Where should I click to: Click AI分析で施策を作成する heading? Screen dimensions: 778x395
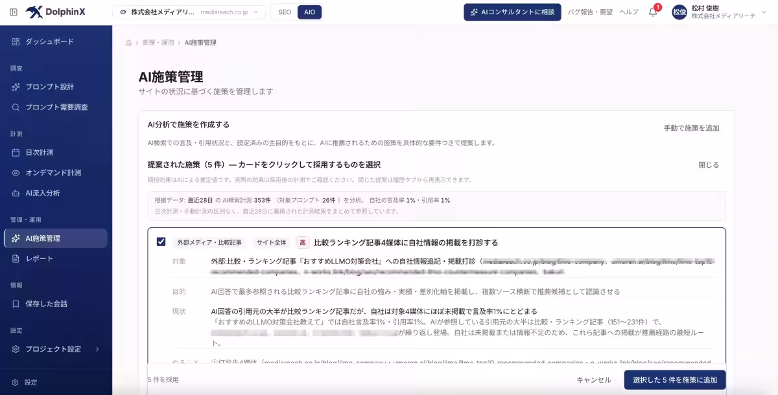(x=189, y=124)
